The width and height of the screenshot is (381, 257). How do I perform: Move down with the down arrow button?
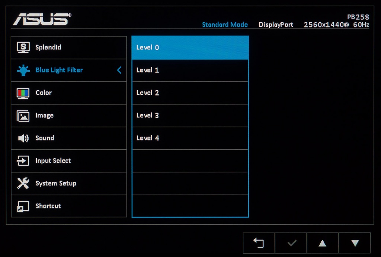[355, 243]
